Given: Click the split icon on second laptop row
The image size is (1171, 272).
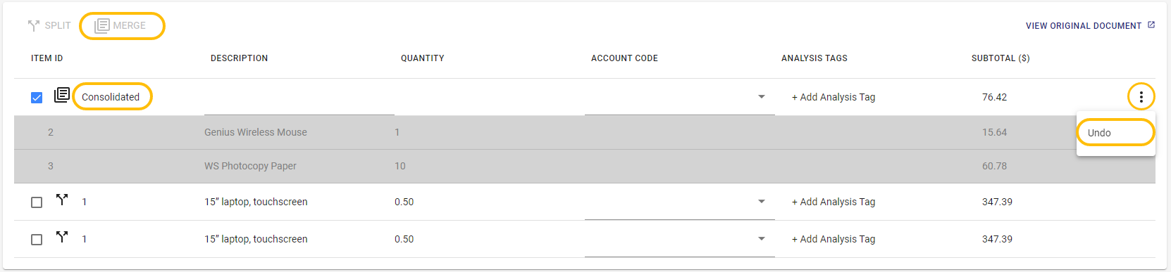Looking at the screenshot, I should [x=62, y=238].
